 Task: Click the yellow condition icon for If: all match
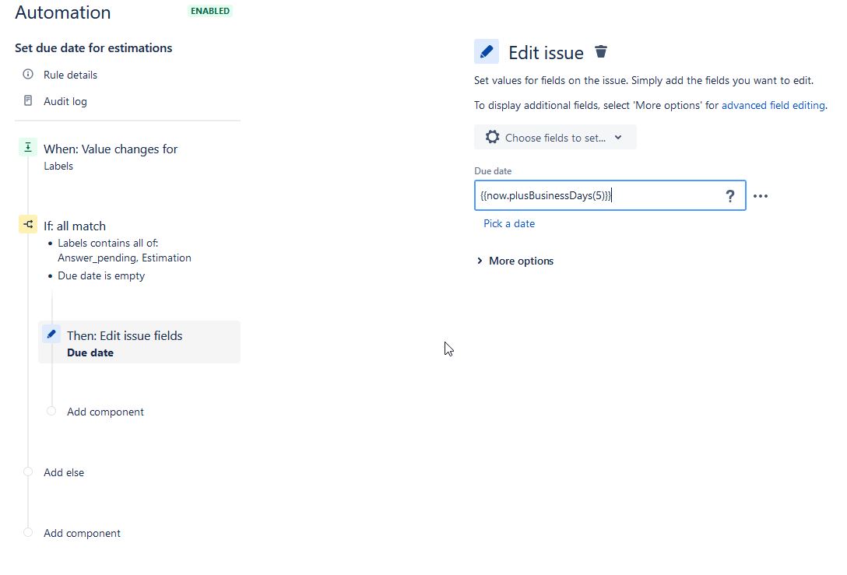point(28,224)
